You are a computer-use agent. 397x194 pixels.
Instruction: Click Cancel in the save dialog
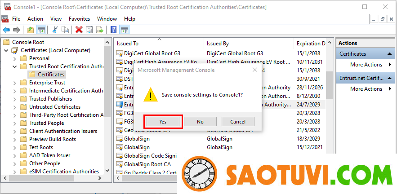238,122
